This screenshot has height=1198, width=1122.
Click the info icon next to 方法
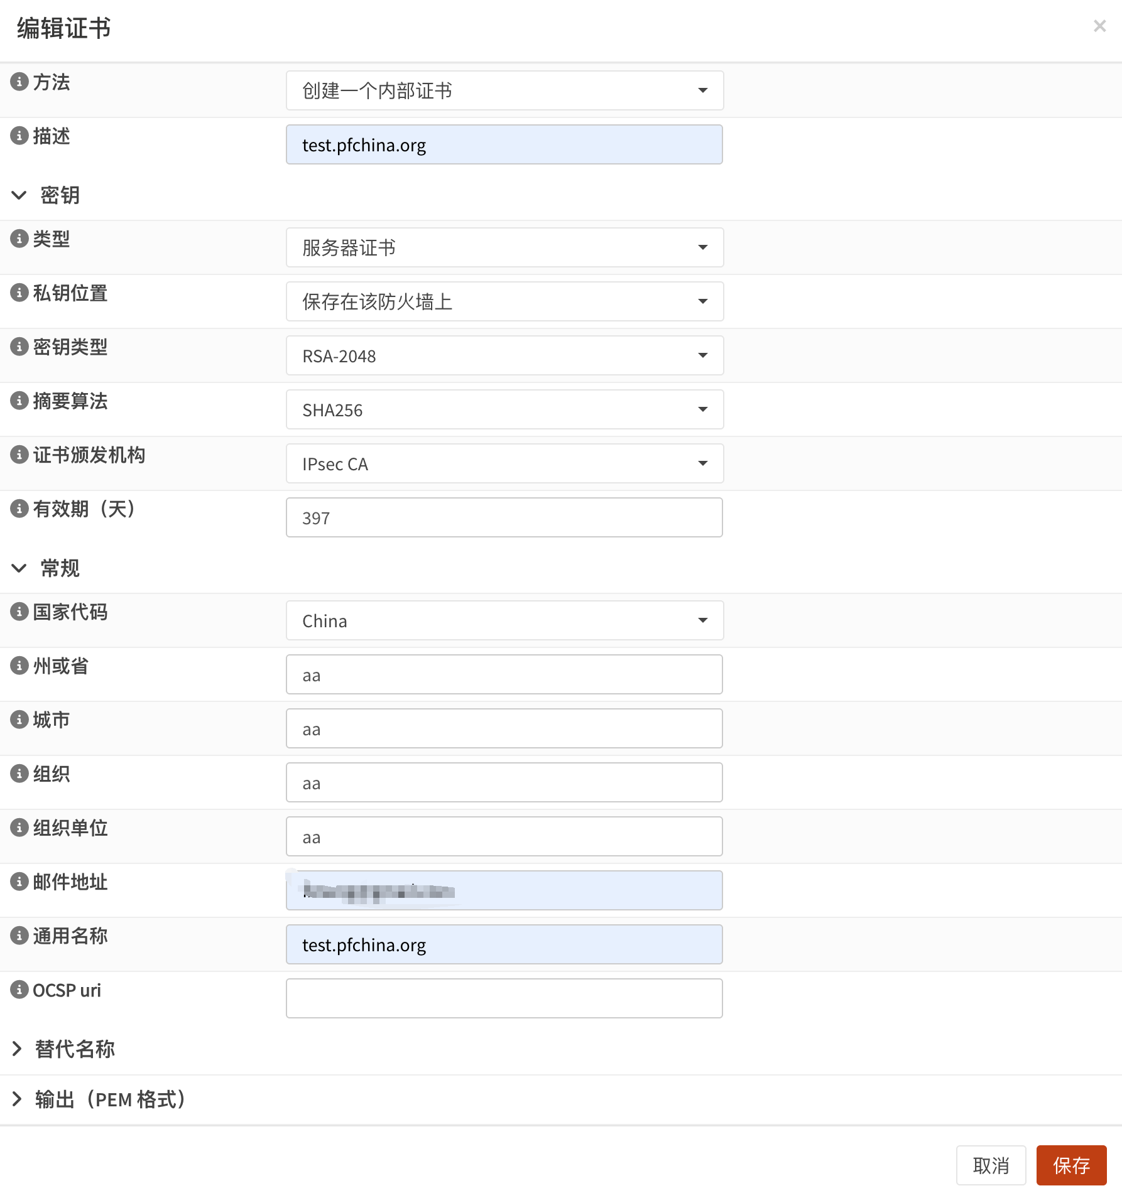[x=19, y=82]
